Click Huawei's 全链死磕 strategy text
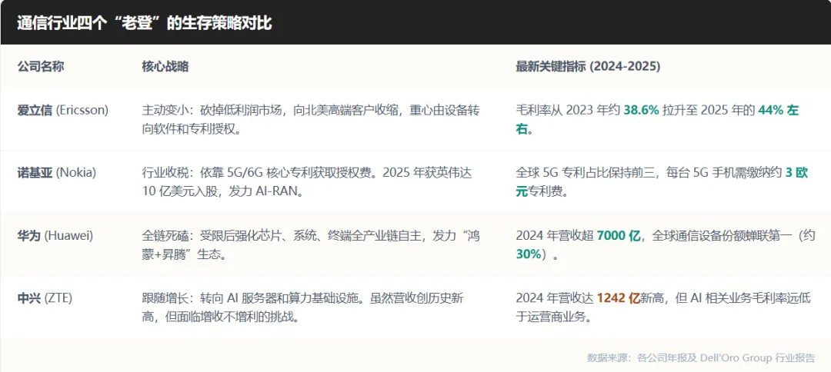831x372 pixels. point(311,245)
